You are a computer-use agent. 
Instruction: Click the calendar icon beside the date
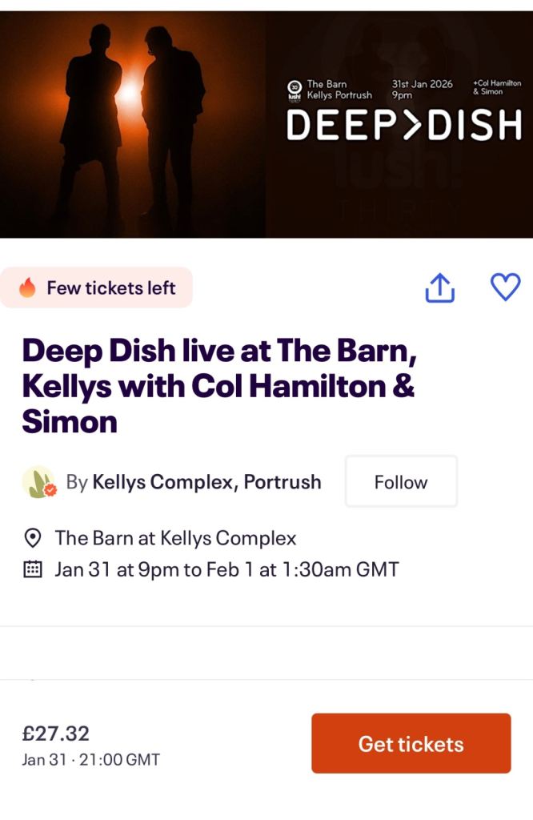click(x=33, y=570)
